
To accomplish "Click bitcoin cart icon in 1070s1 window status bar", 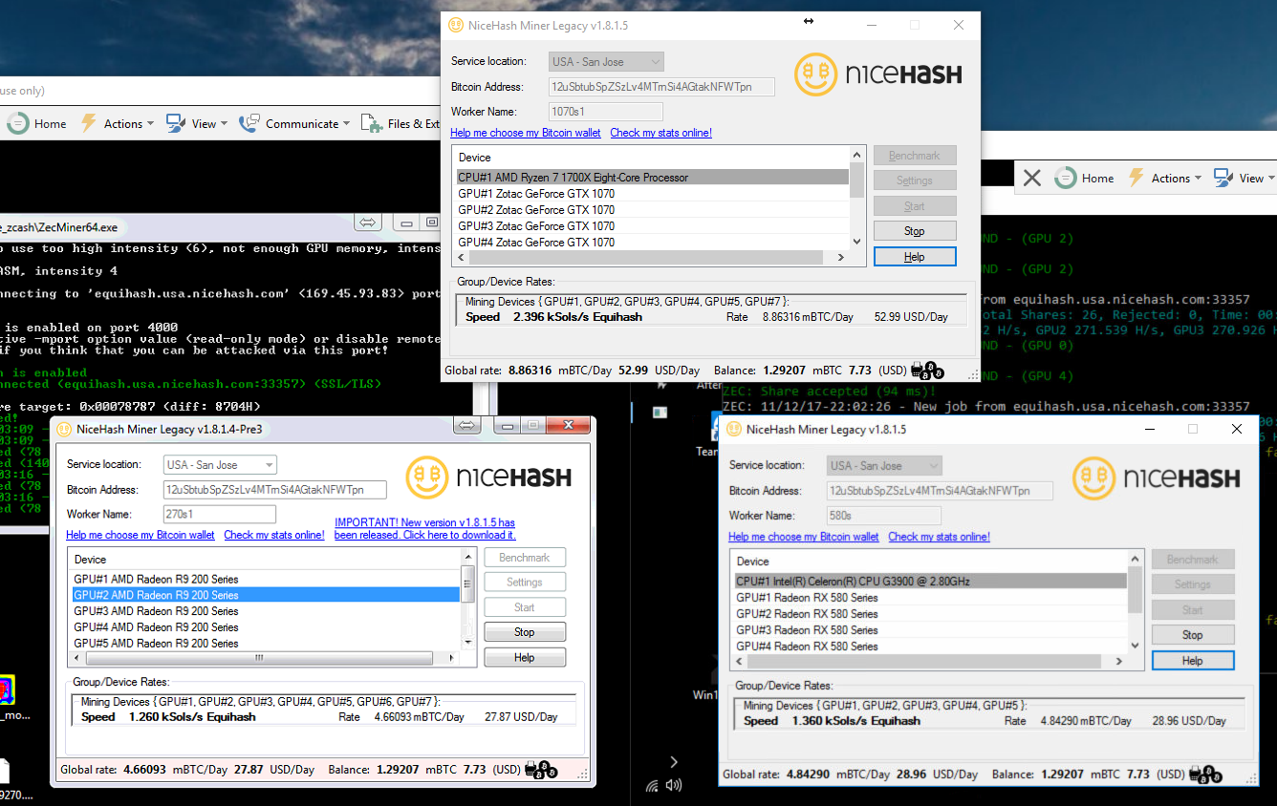I will [926, 371].
